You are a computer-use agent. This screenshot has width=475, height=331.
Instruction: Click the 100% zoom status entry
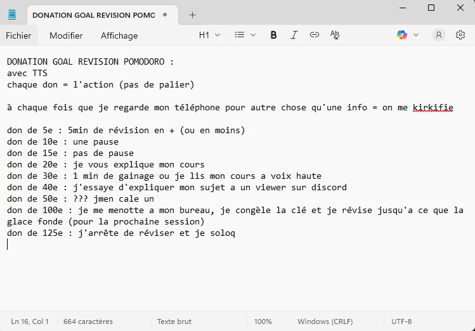click(x=263, y=321)
